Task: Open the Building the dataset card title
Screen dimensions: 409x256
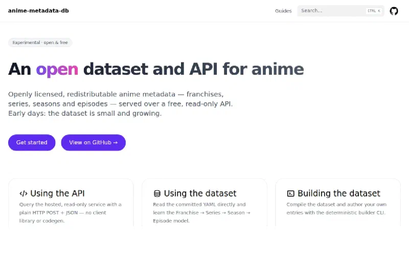Action: [339, 194]
